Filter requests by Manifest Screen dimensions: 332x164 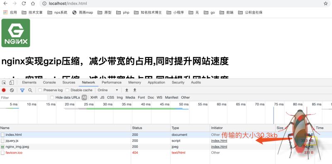[172, 97]
